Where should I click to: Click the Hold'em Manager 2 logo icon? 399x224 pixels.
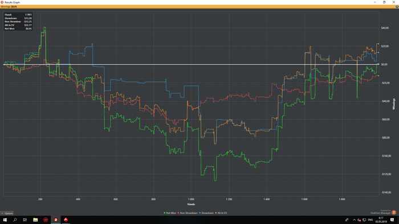[394, 212]
